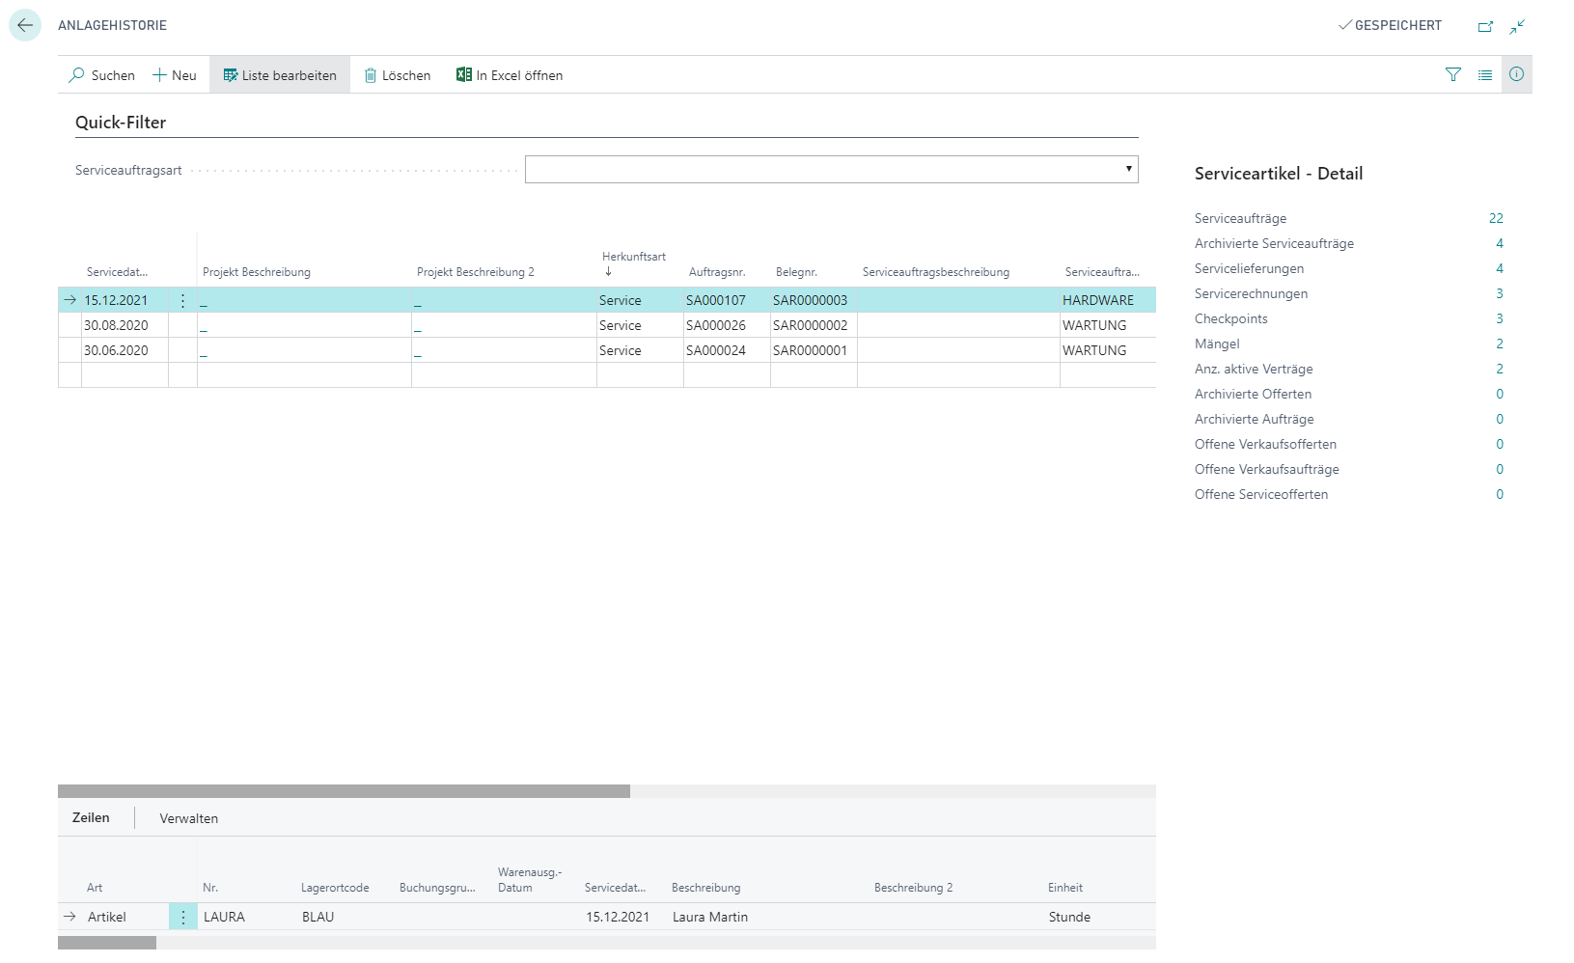Viewport: 1574px width, 963px height.
Task: Open the filter pane funnel icon
Action: 1453,74
